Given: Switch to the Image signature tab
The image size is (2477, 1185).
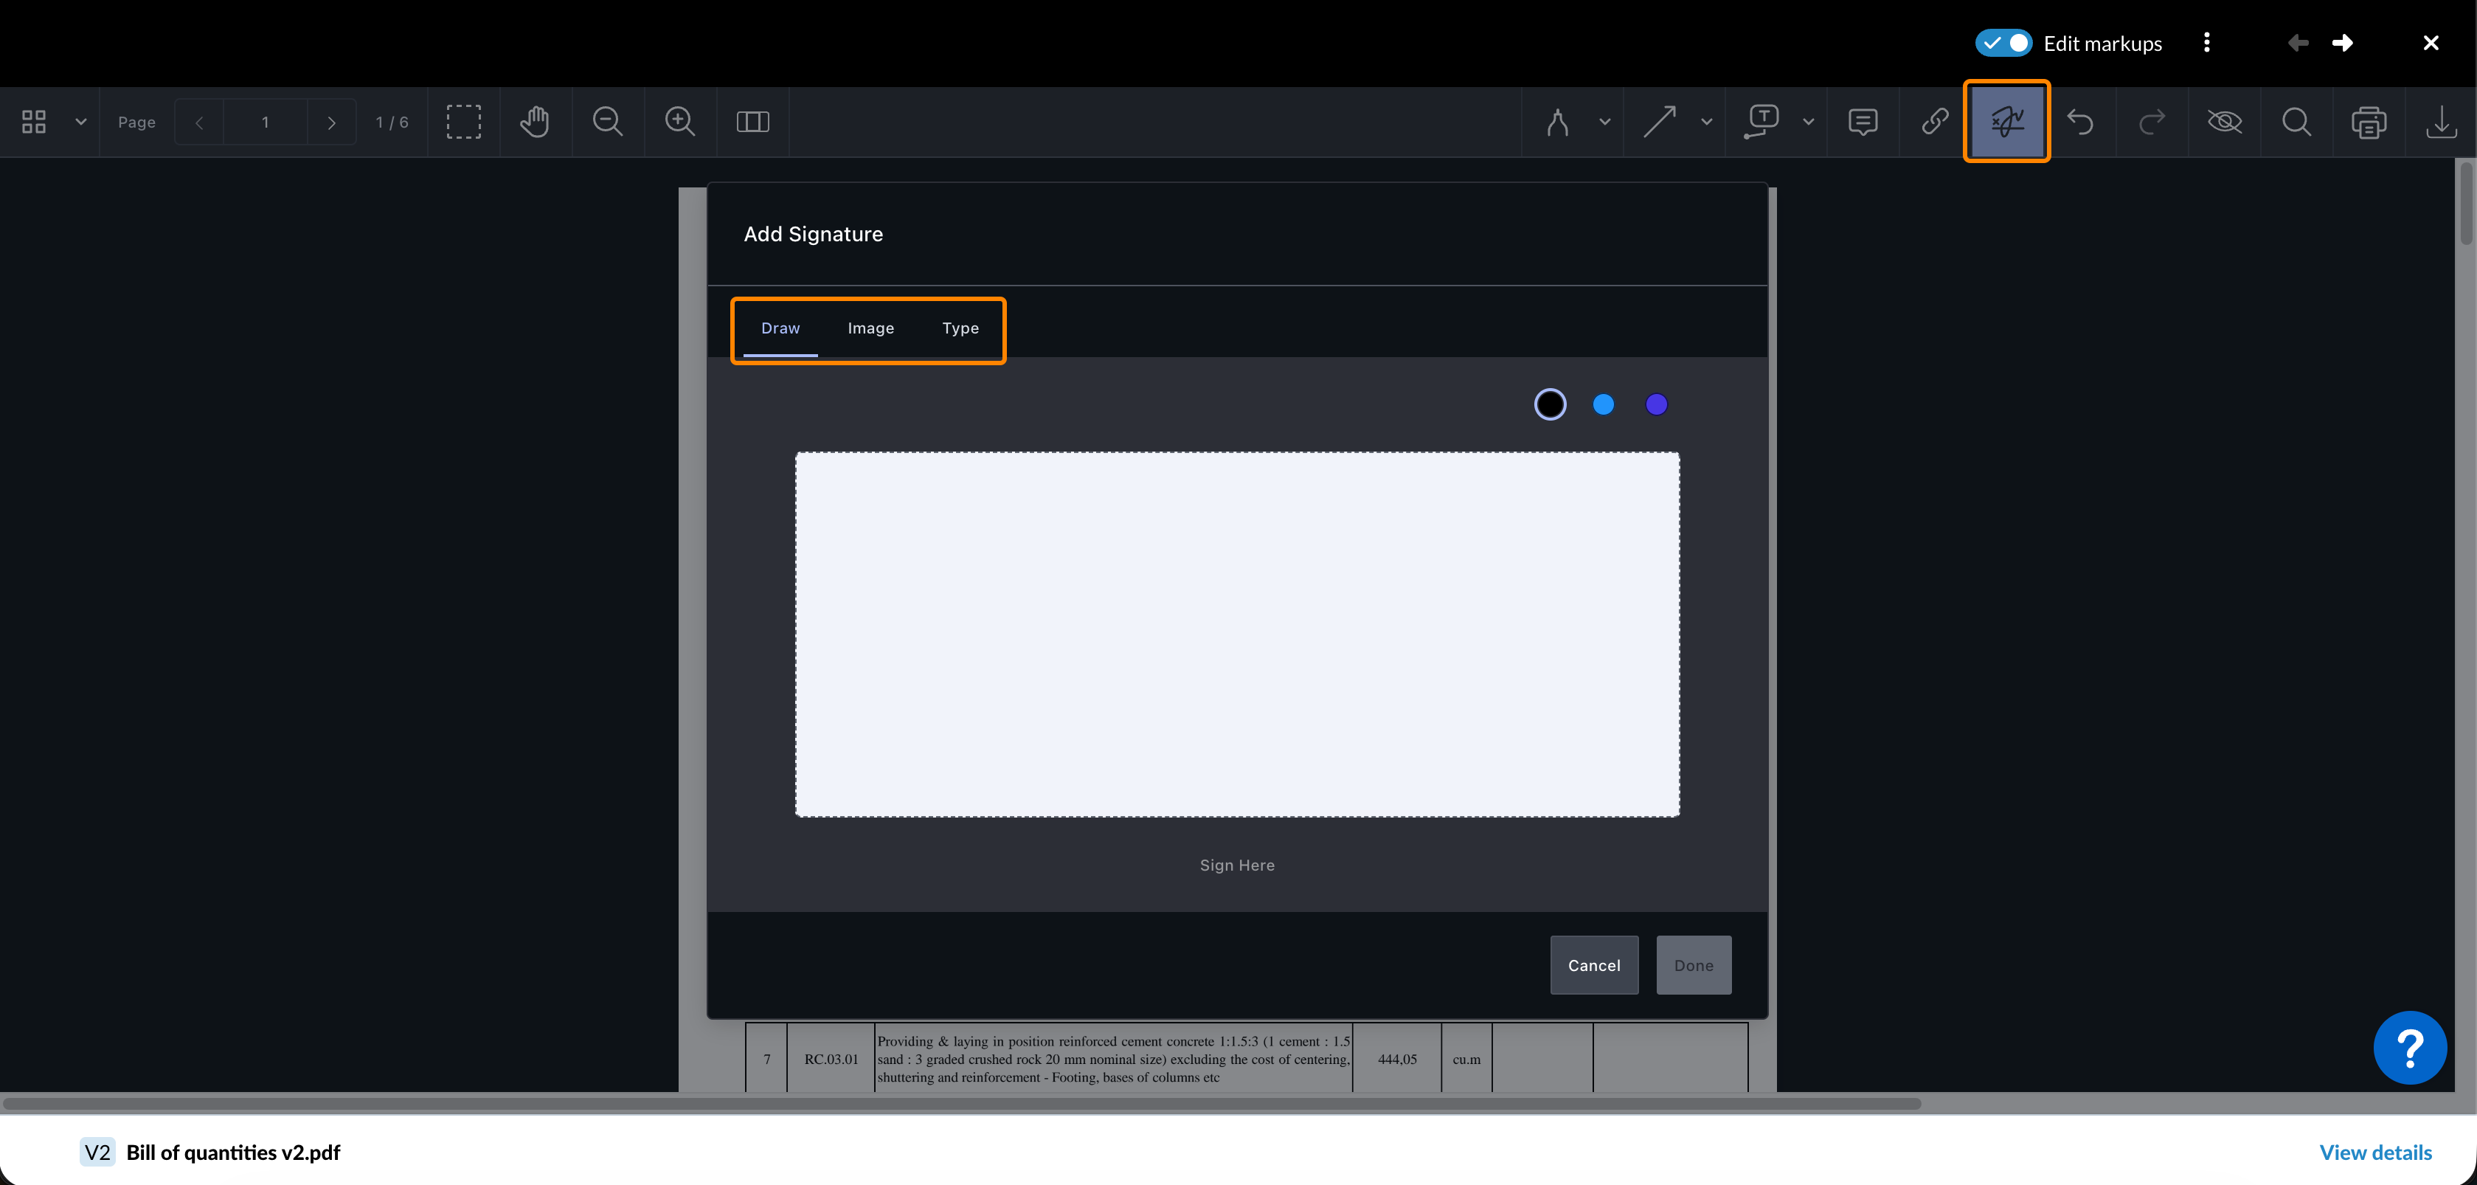Looking at the screenshot, I should (x=870, y=328).
